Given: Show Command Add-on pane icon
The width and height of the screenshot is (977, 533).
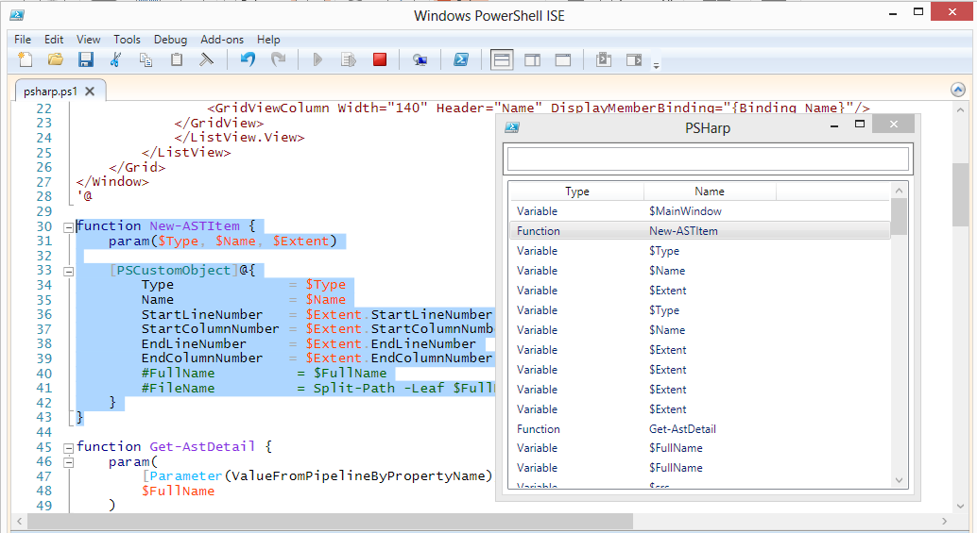Looking at the screenshot, I should (634, 59).
